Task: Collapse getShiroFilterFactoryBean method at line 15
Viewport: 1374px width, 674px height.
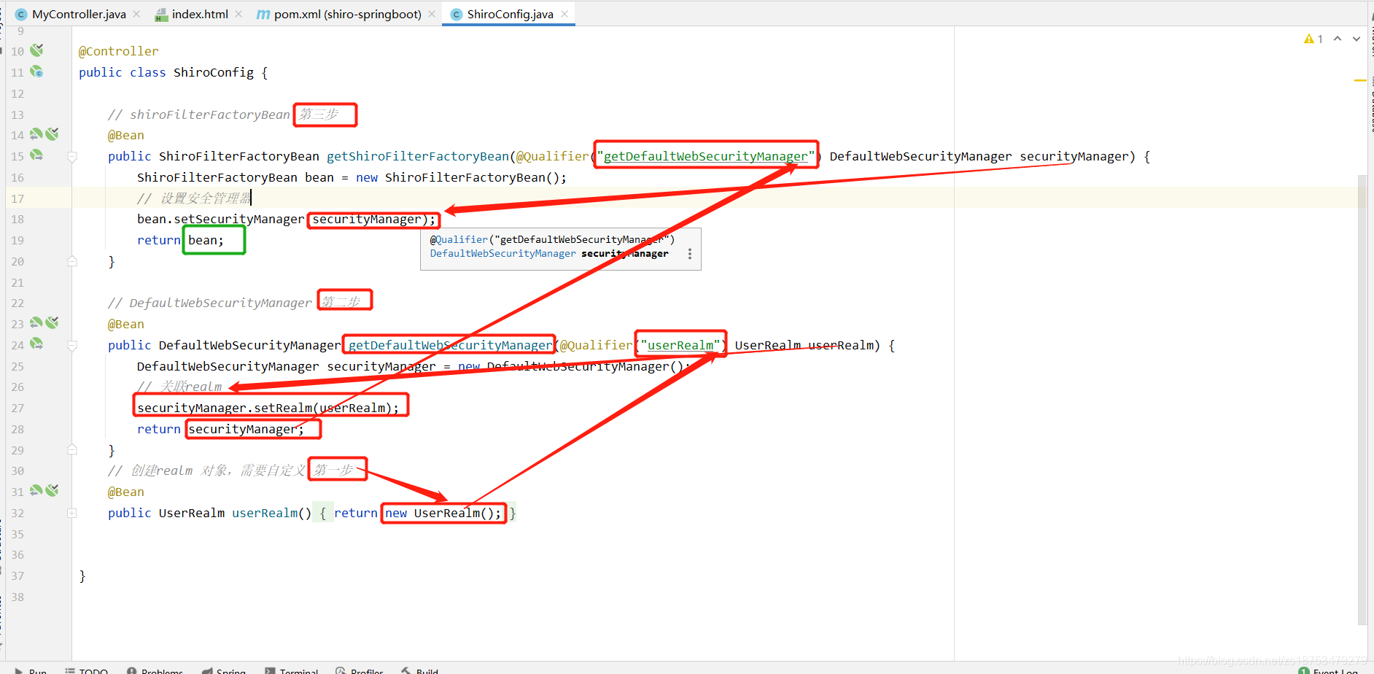Action: [x=72, y=156]
